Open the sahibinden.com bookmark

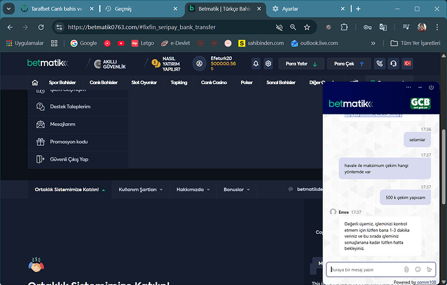point(261,43)
